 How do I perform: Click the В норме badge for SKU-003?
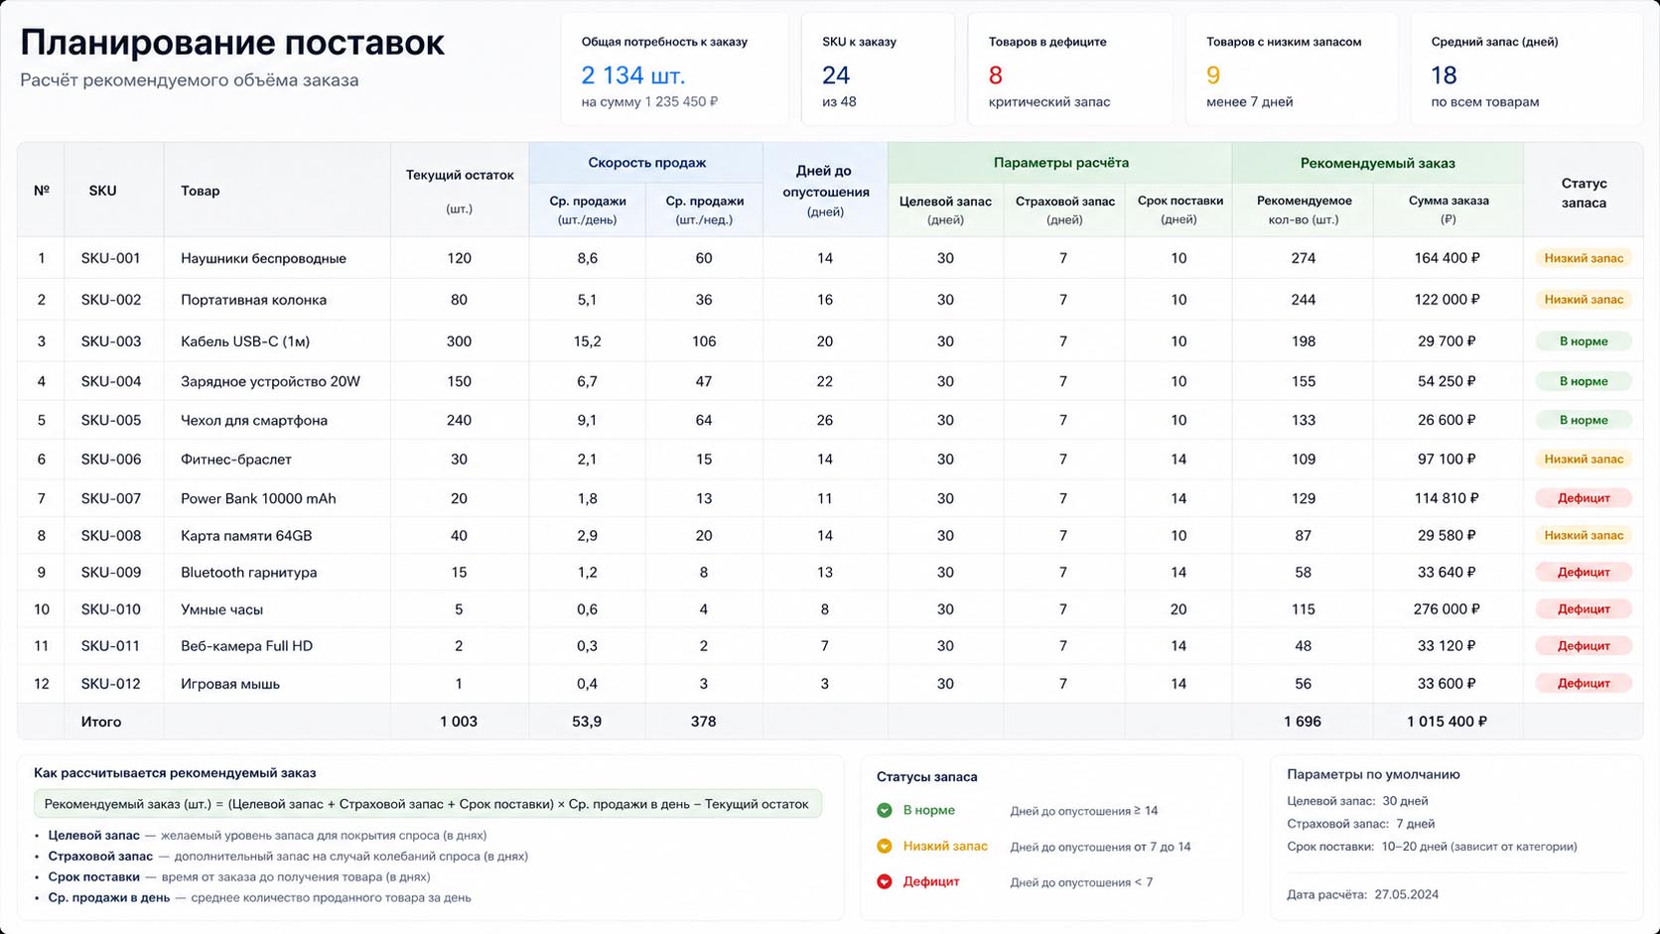pyautogui.click(x=1584, y=341)
